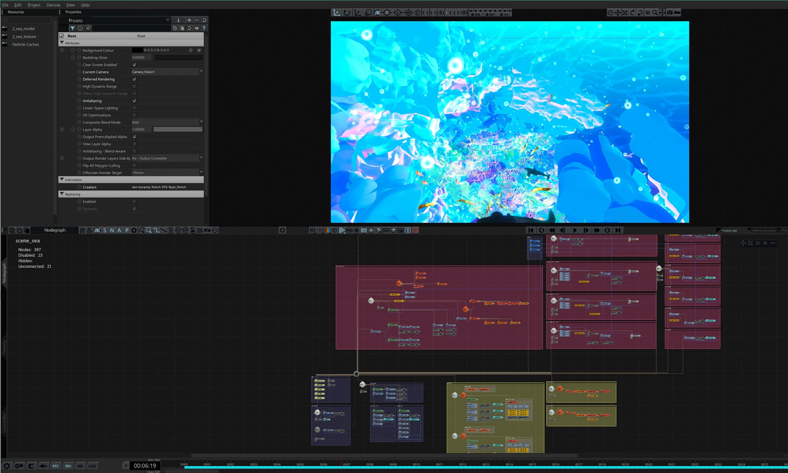Disable the Antialiasing checkbox
Viewport: 788px width, 473px height.
pos(134,101)
